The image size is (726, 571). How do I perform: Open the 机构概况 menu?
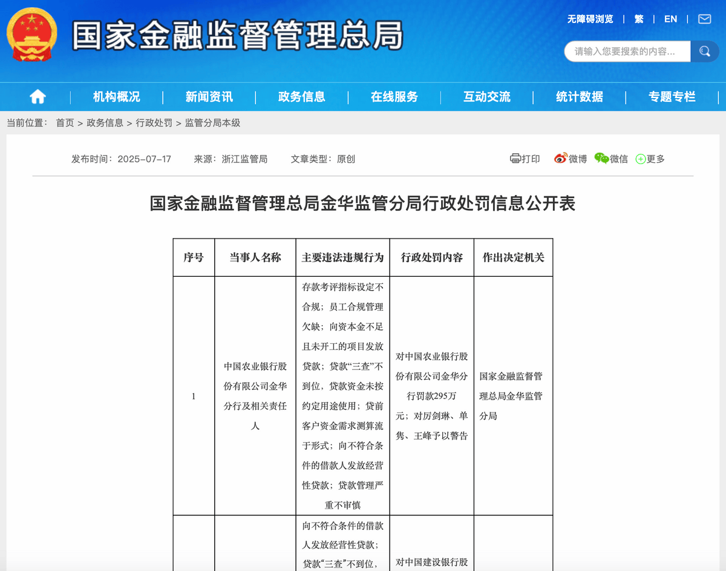[x=117, y=97]
